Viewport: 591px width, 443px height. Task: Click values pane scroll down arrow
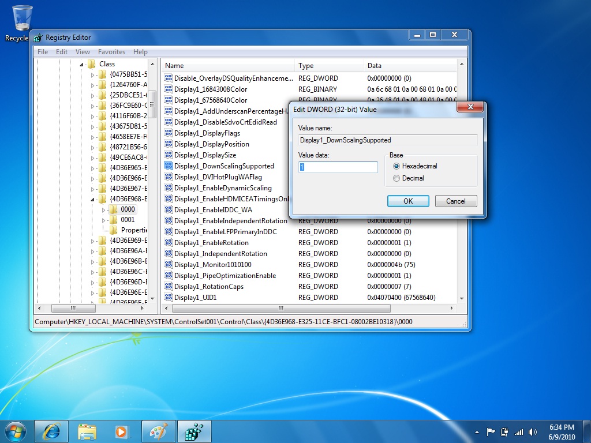coord(462,298)
